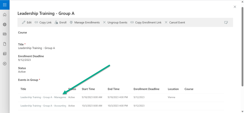Open the comments pane icon
244x113 pixels.
226,23
